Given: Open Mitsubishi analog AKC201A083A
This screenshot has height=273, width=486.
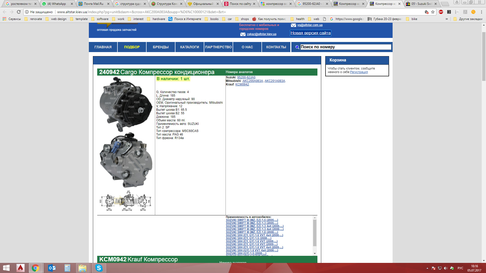Looking at the screenshot, I should [275, 81].
